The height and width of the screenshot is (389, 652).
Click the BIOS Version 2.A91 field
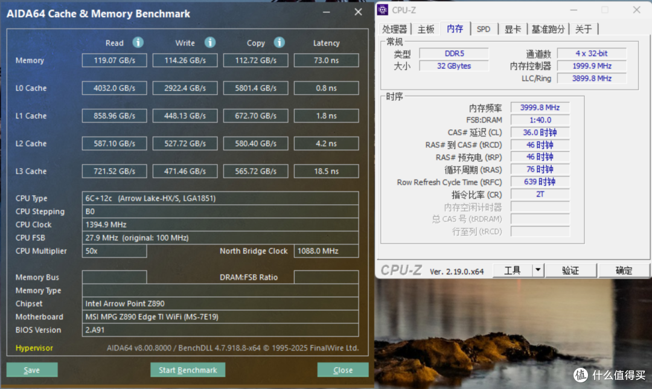pos(220,330)
